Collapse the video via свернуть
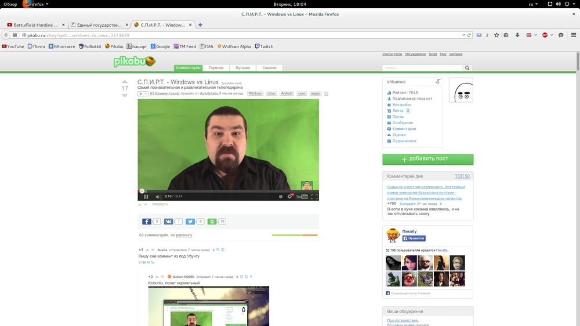This screenshot has height=326, width=580. (x=159, y=204)
